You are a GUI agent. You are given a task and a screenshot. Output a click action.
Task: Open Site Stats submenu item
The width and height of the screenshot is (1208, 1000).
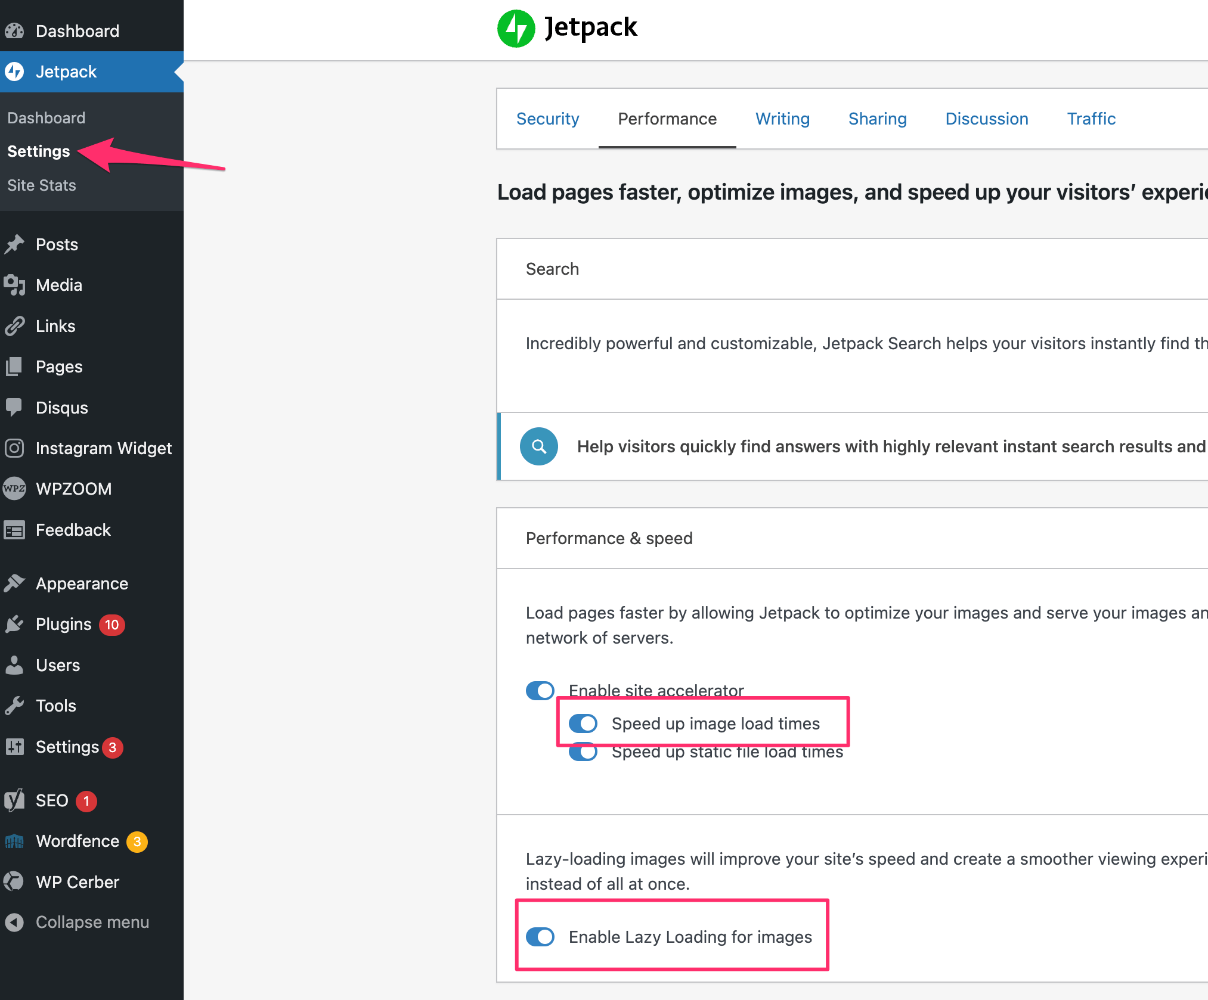(42, 185)
